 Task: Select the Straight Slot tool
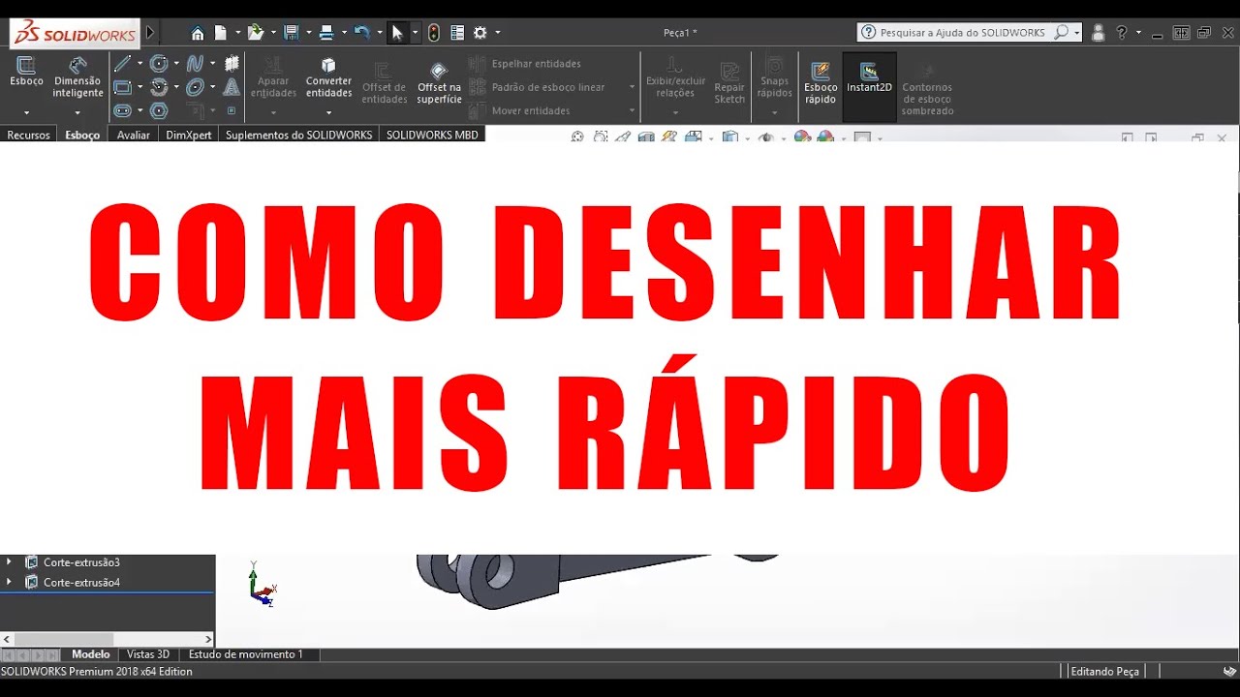click(122, 110)
